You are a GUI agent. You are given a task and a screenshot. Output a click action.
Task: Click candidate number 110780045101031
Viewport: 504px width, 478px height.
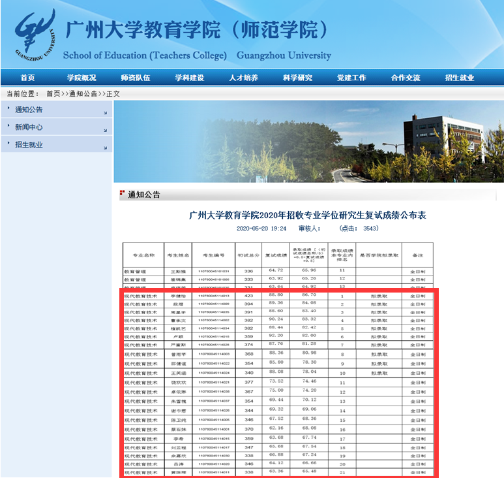pos(213,272)
